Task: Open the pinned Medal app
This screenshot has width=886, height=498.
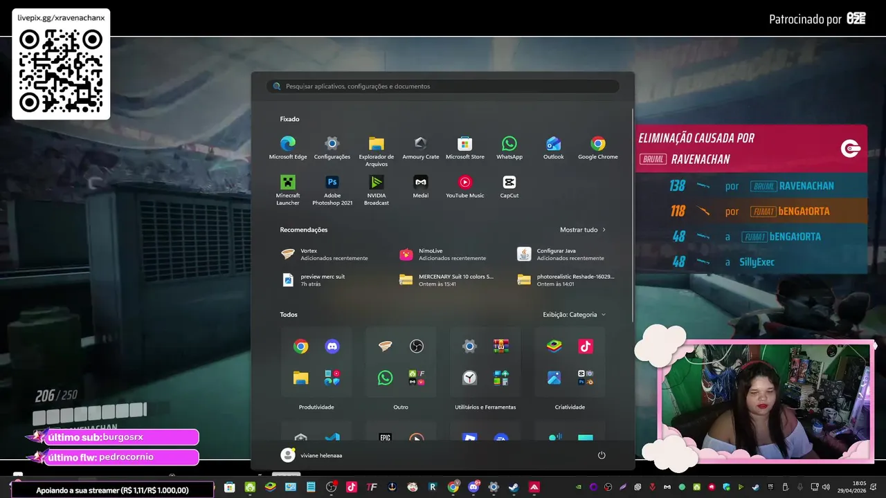Action: [x=421, y=187]
